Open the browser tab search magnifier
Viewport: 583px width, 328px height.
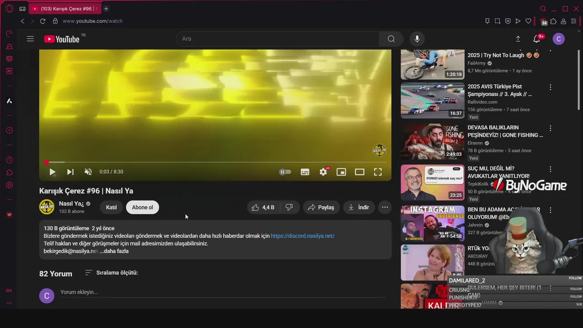543,9
